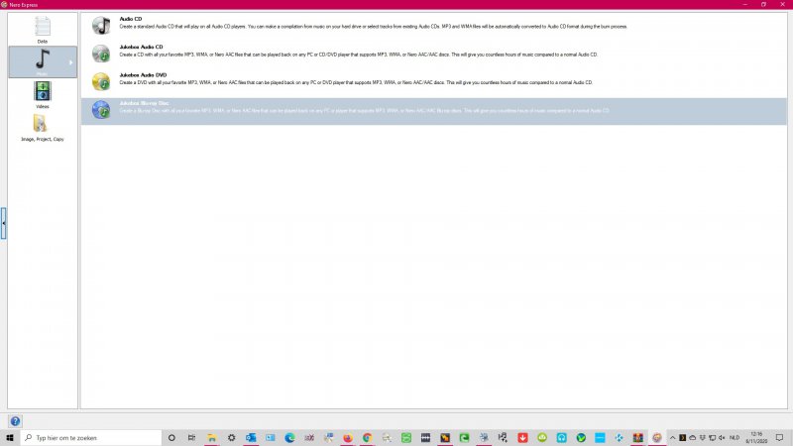
Task: Click the Jukebox Audio CD icon
Action: tap(101, 53)
